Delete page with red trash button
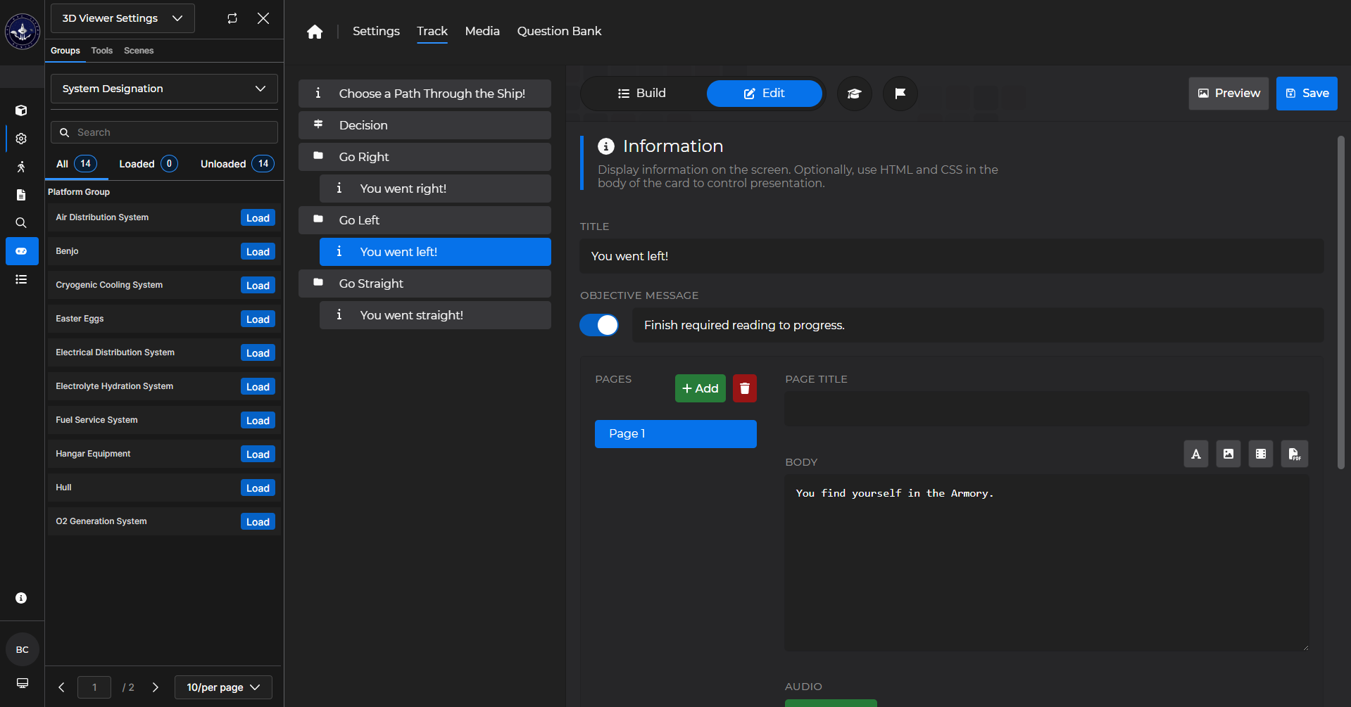This screenshot has height=707, width=1351. tap(745, 388)
